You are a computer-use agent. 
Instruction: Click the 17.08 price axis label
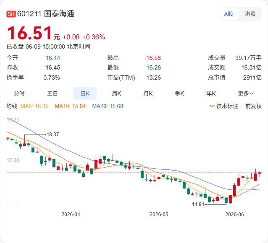click(x=13, y=160)
